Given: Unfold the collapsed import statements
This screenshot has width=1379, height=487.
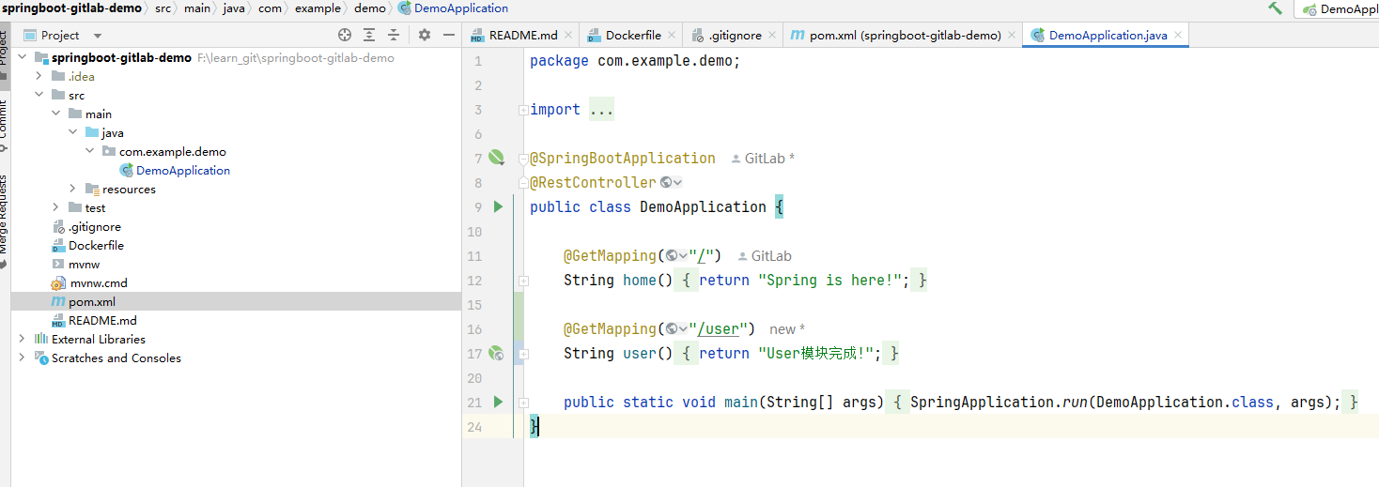Looking at the screenshot, I should [601, 110].
